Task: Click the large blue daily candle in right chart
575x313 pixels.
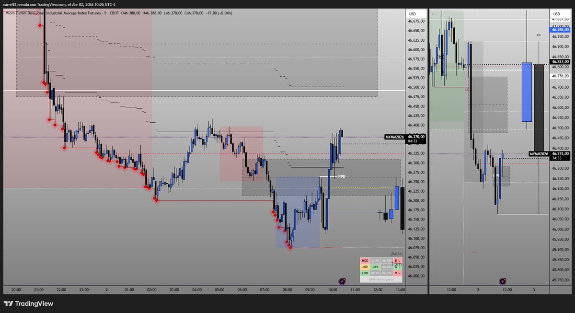Action: click(x=527, y=92)
